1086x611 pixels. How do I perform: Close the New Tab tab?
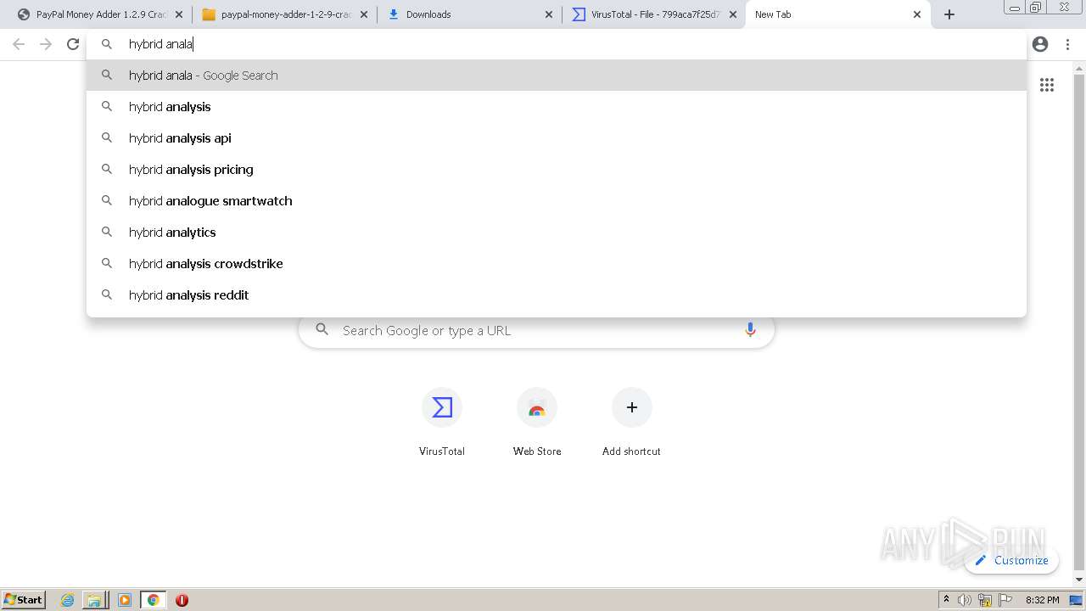click(917, 14)
